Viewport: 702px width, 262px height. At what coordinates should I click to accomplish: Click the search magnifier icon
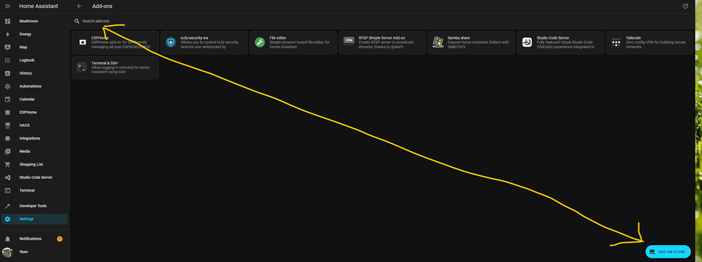click(77, 21)
